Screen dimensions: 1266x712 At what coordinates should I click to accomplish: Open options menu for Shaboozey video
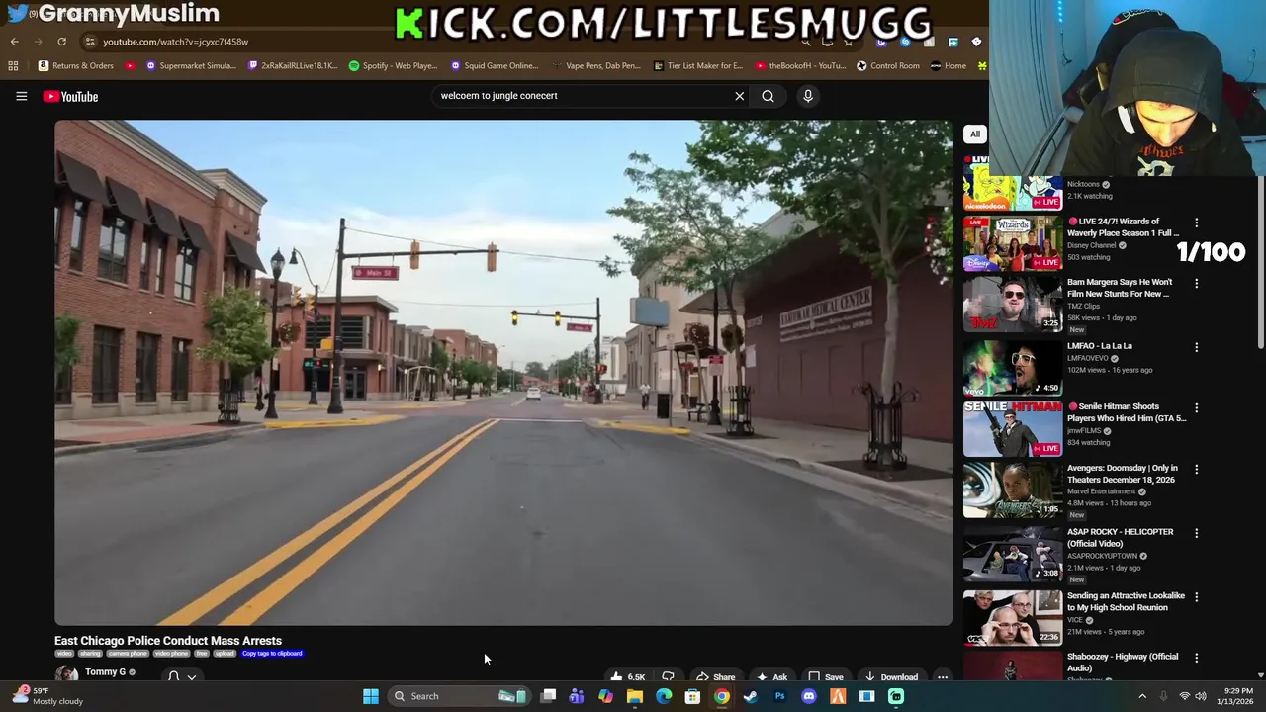(x=1196, y=658)
